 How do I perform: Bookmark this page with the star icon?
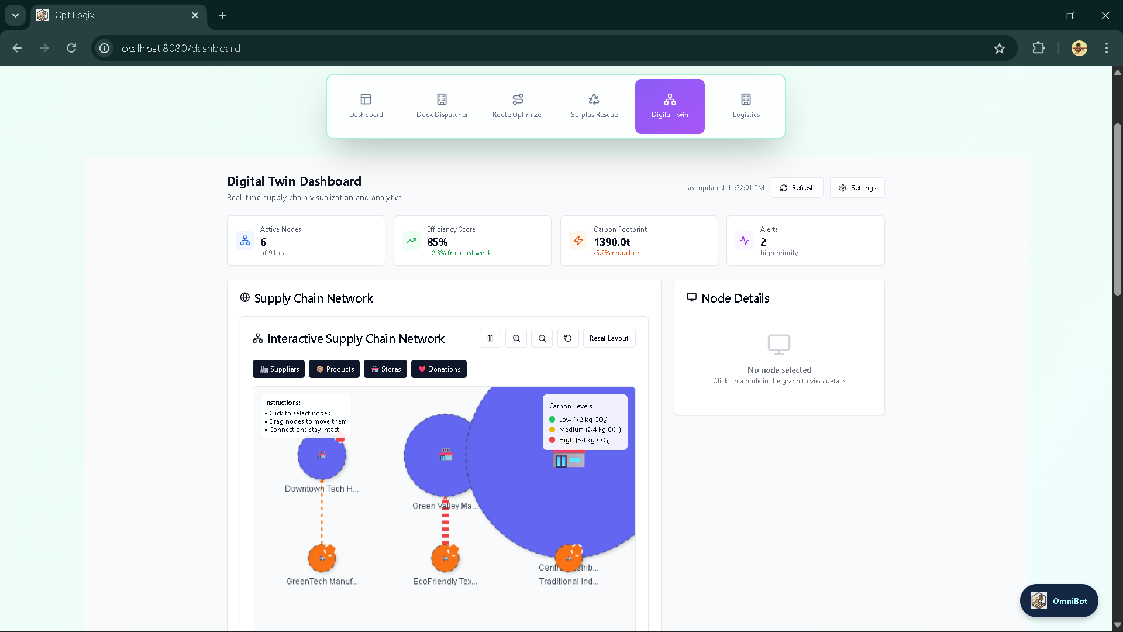[x=999, y=49]
